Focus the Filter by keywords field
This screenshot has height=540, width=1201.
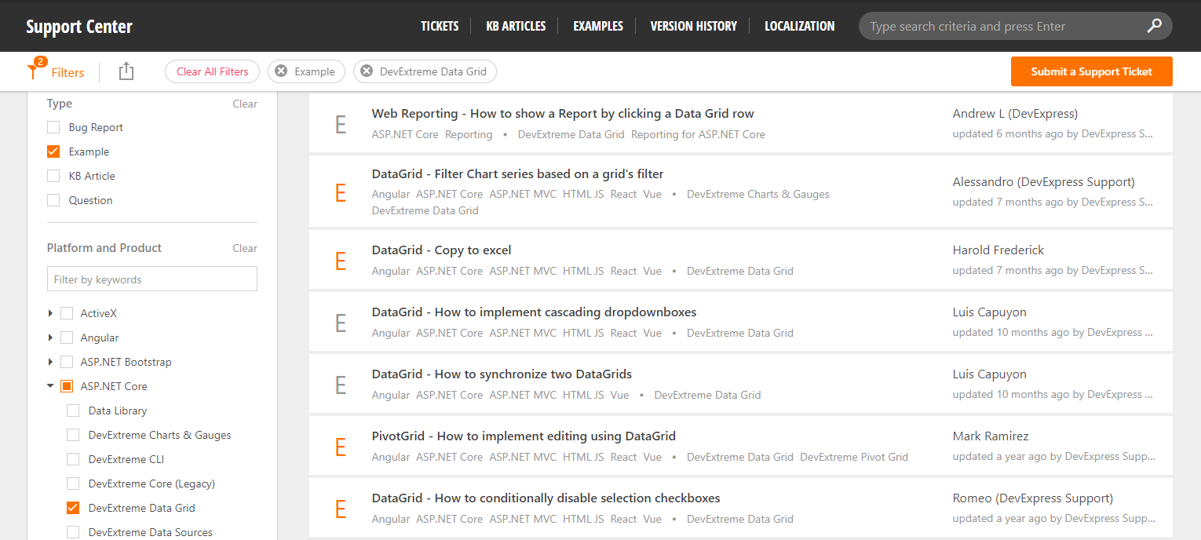(152, 279)
